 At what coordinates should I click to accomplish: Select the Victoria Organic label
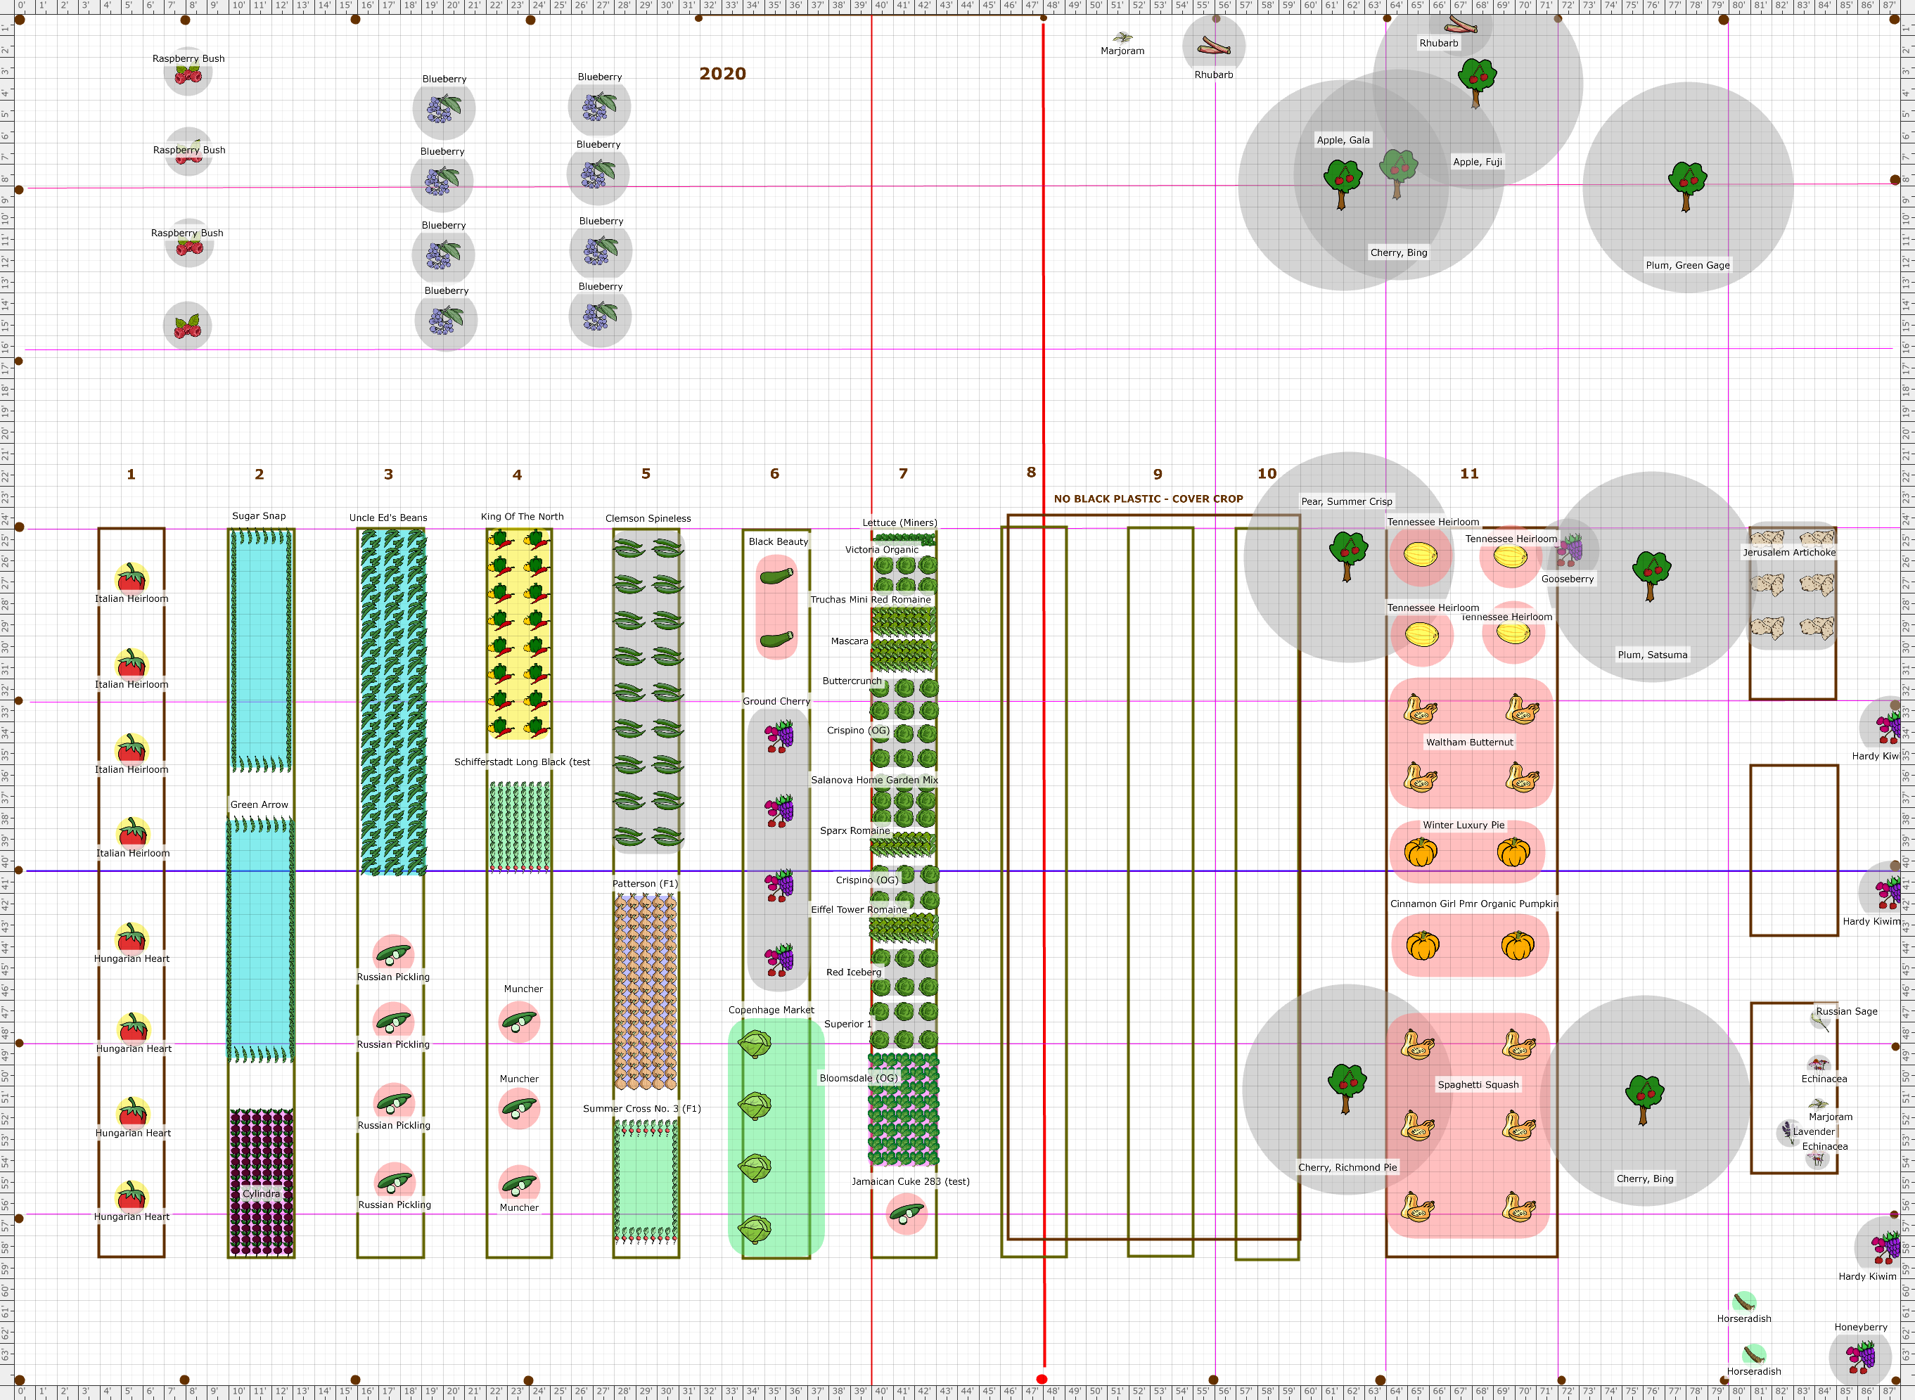click(881, 549)
